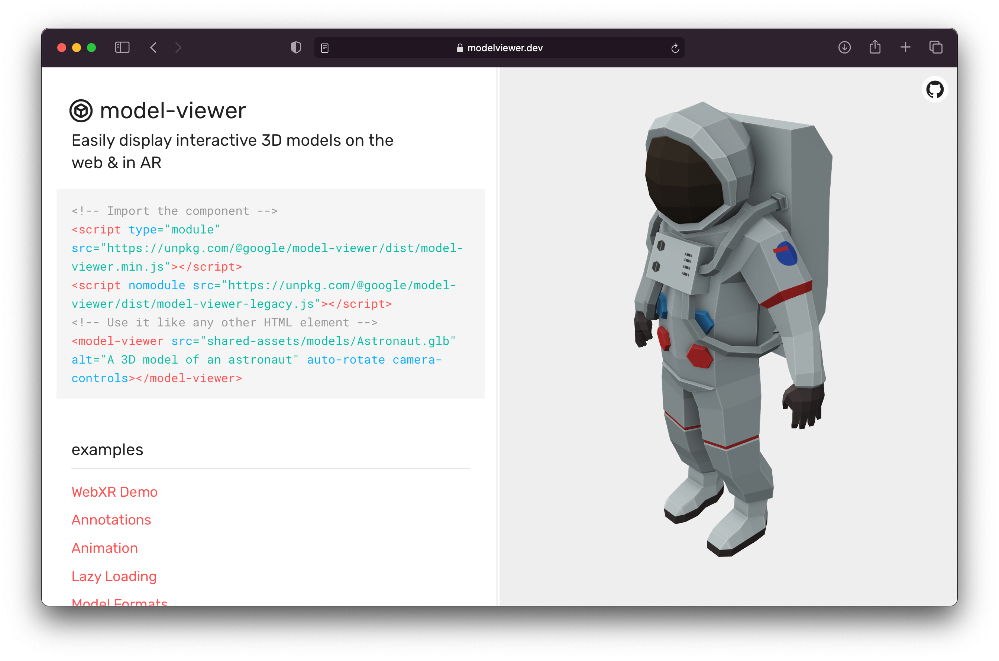Screen dimensions: 999x661
Task: Click the "Import the component" comment line
Action: pos(174,211)
